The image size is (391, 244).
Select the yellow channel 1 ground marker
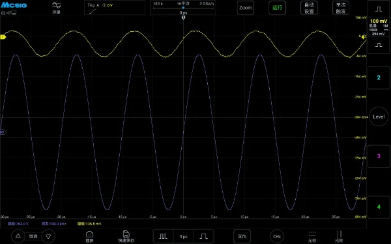[x=3, y=37]
